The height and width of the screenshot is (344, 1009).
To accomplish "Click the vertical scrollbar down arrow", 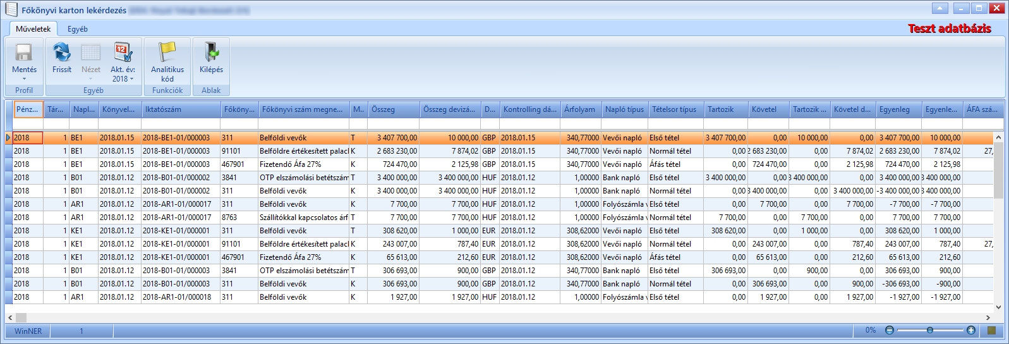I will pos(998,307).
